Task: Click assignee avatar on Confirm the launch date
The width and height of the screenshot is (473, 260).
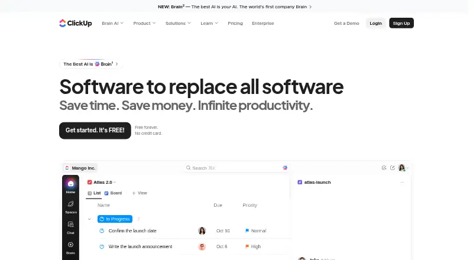Action: [202, 230]
